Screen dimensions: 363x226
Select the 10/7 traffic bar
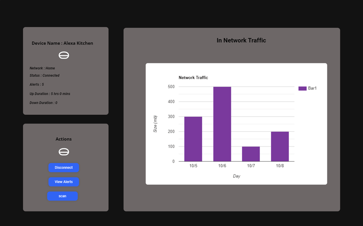pos(251,154)
